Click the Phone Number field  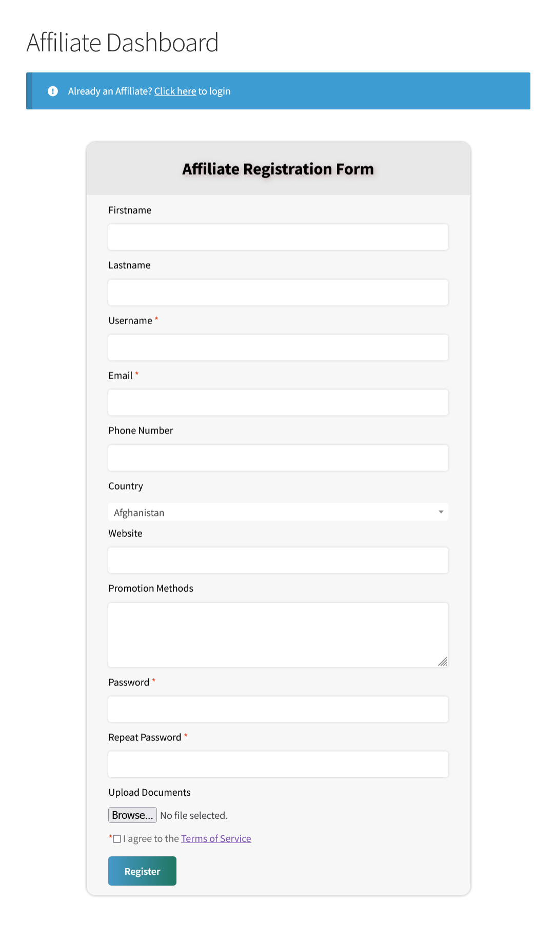click(x=278, y=457)
